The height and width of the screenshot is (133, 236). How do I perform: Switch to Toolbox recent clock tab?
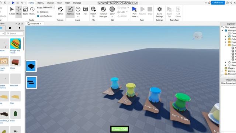(10, 28)
